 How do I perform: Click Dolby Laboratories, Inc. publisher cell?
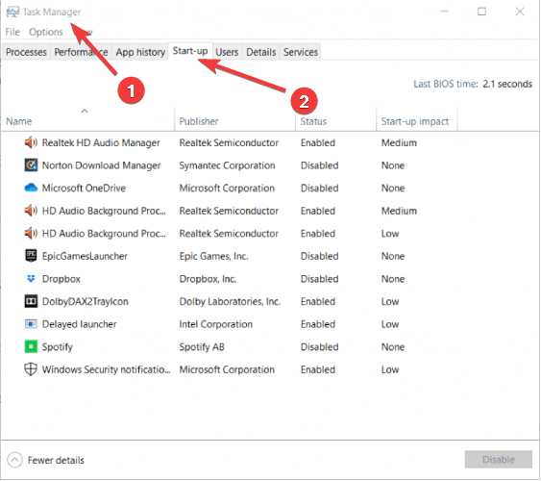(x=230, y=301)
